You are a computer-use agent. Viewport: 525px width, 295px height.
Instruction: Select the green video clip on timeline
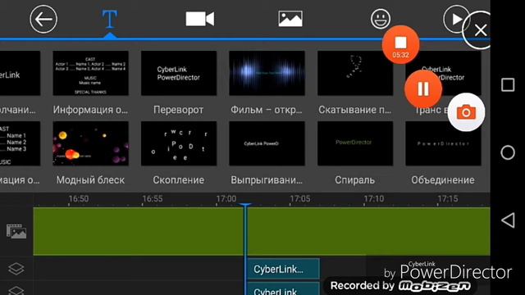(x=262, y=231)
